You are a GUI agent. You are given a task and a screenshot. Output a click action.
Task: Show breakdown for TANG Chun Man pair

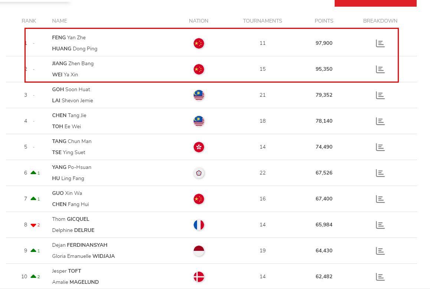[380, 147]
